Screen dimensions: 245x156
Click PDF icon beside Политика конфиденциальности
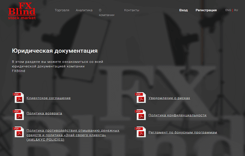140,115
